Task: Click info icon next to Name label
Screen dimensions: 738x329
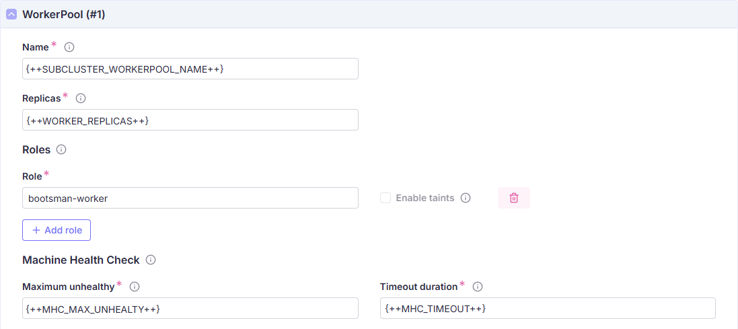Action: coord(69,47)
